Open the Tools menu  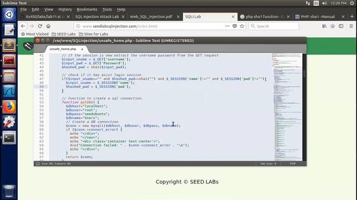[x=107, y=9]
